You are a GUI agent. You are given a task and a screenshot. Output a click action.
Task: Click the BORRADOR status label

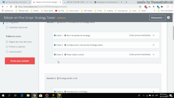click(x=61, y=18)
